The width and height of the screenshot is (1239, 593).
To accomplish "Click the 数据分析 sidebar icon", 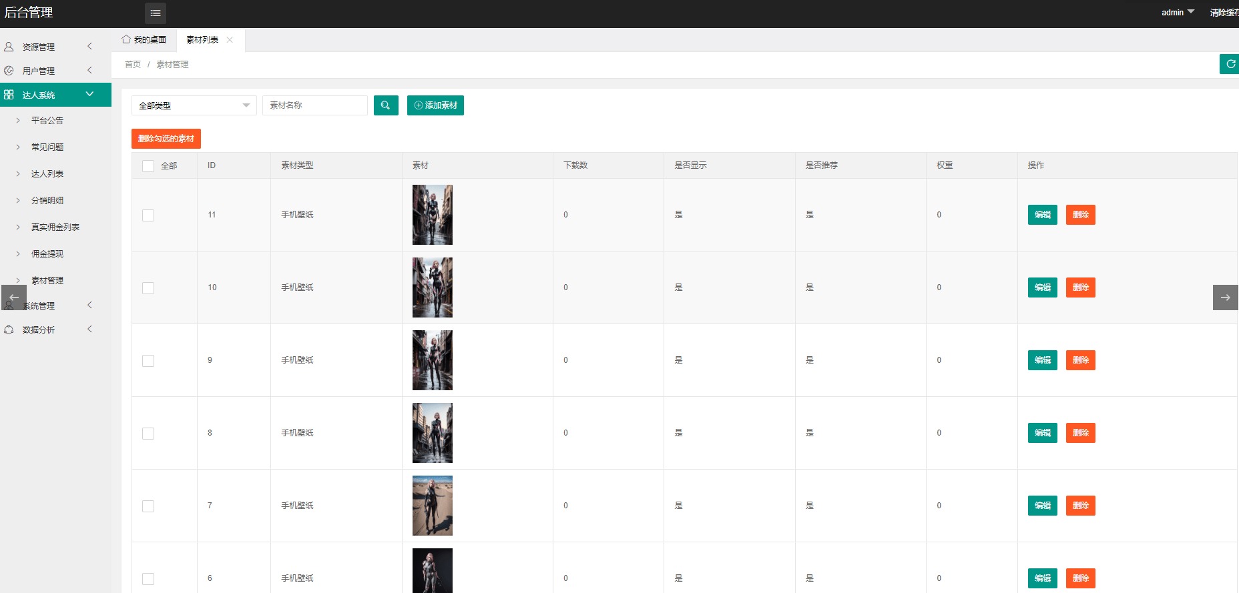I will click(9, 330).
